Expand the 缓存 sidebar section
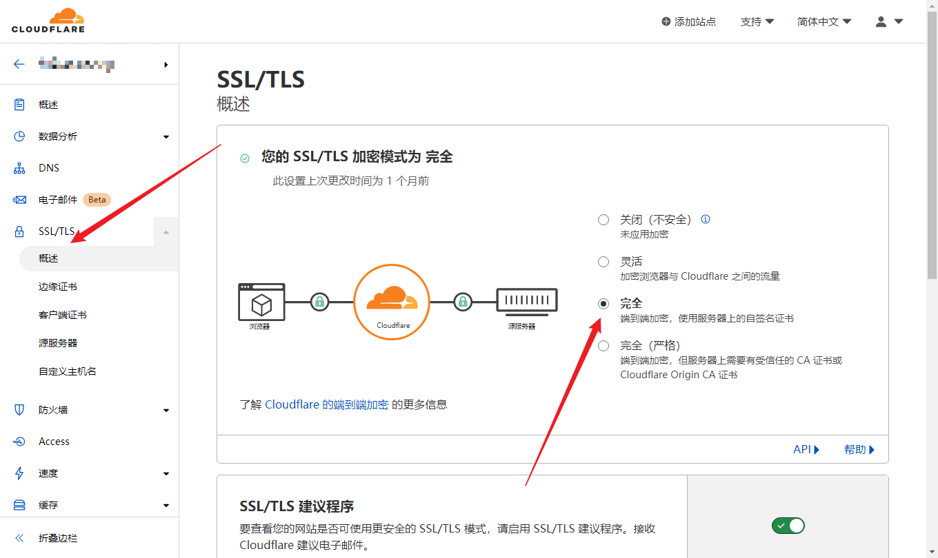 click(166, 506)
